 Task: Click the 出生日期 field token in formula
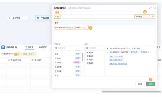click(x=70, y=27)
